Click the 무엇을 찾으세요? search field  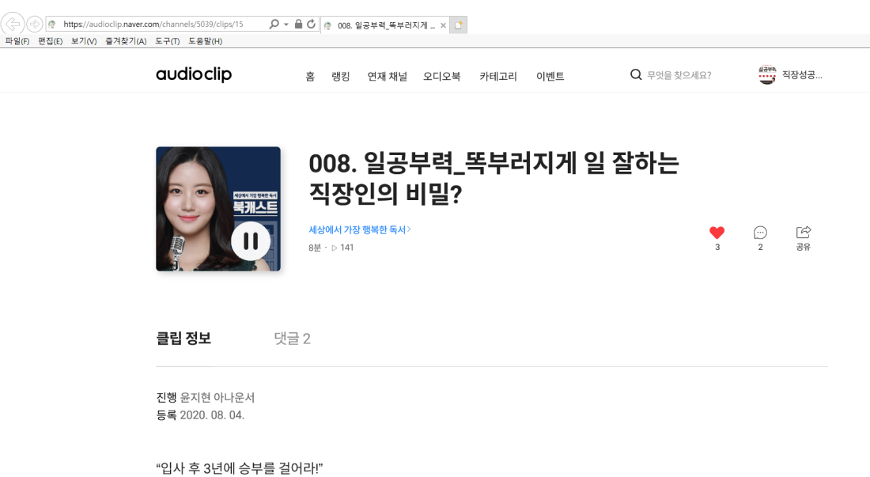[679, 75]
